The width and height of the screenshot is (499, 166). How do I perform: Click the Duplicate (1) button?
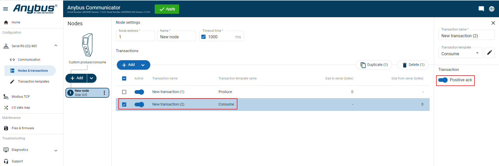point(374,65)
